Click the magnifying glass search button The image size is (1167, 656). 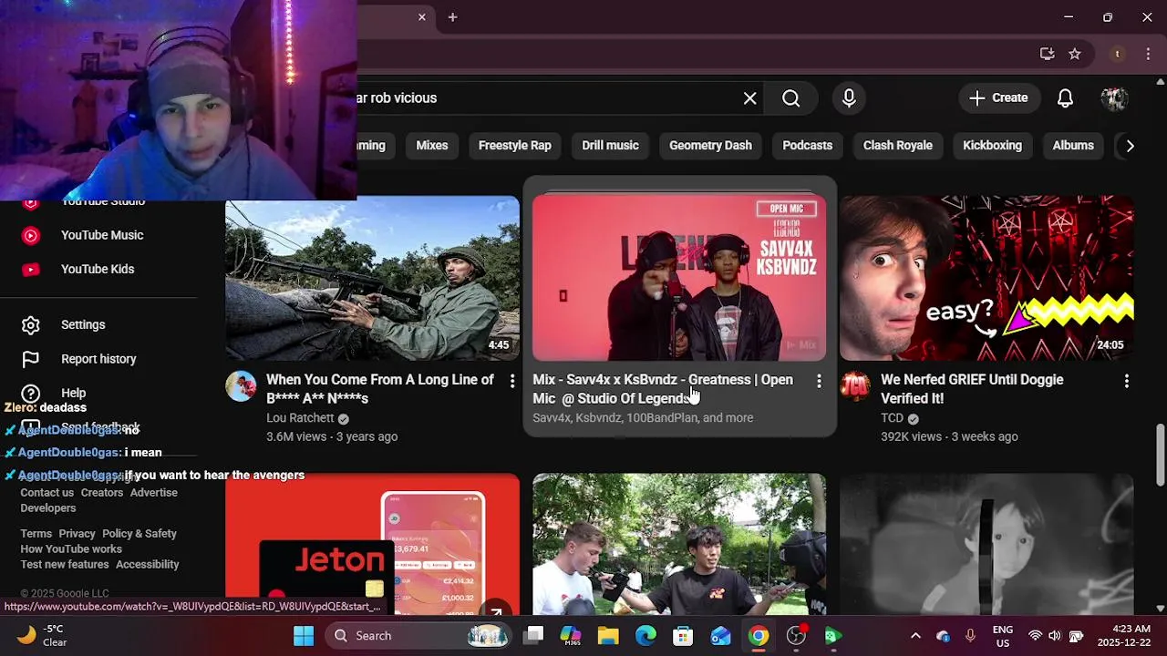tap(790, 98)
